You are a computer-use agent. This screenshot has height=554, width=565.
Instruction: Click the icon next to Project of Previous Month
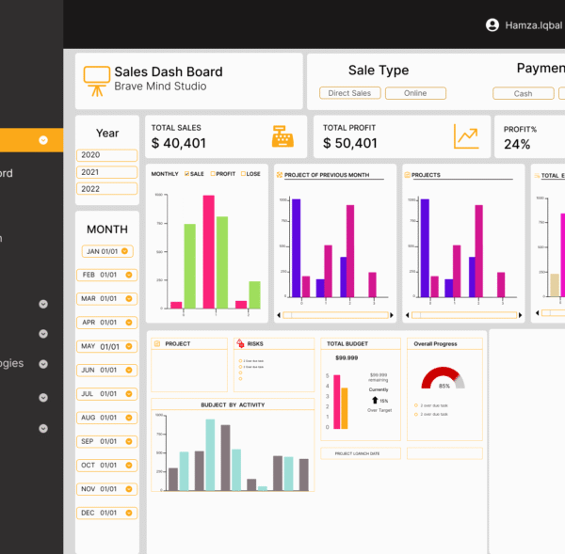pos(279,175)
